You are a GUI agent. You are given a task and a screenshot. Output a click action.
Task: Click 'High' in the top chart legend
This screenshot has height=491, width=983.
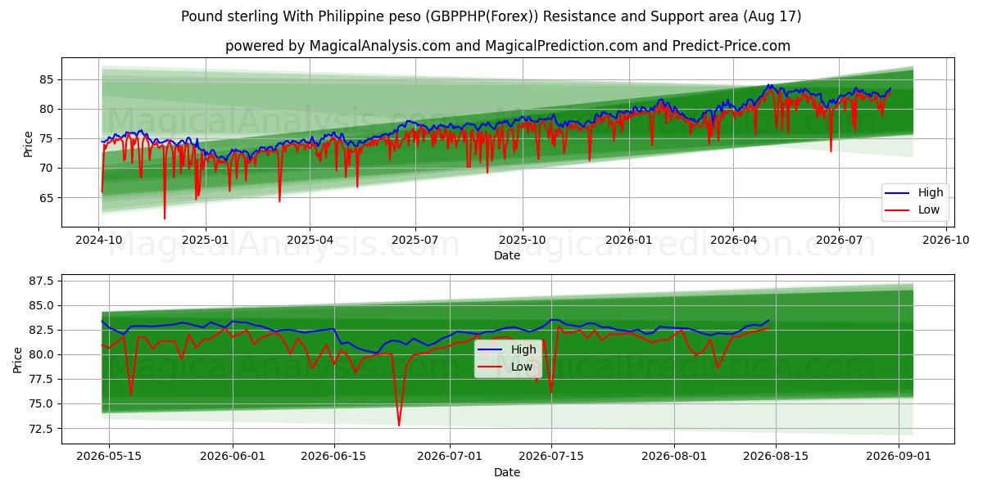coord(931,193)
